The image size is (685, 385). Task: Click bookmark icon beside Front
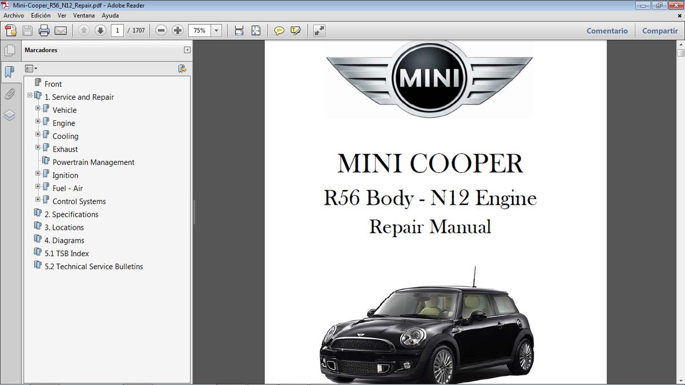(38, 83)
